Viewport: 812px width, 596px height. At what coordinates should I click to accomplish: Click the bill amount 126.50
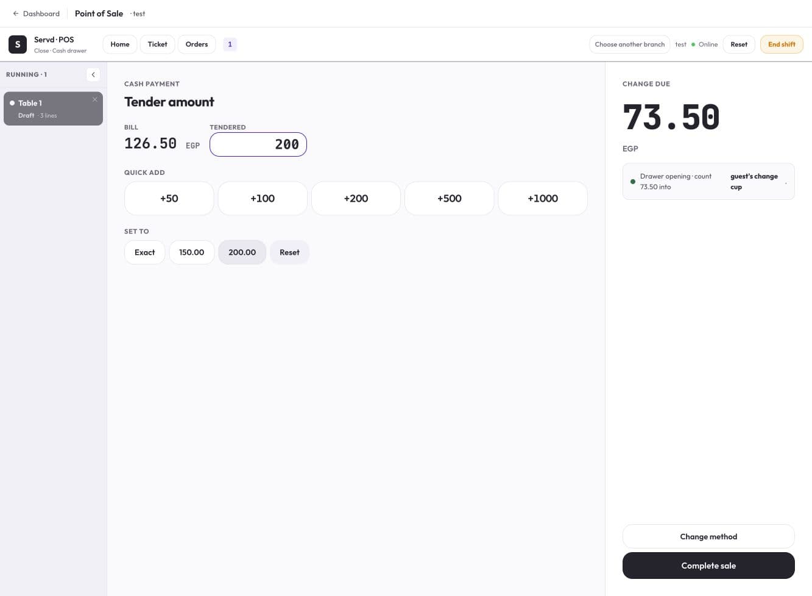coord(150,144)
